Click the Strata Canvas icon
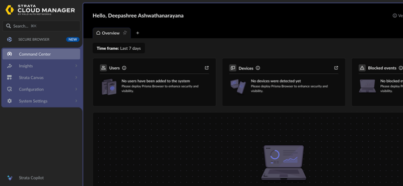The width and height of the screenshot is (403, 186). (10, 77)
